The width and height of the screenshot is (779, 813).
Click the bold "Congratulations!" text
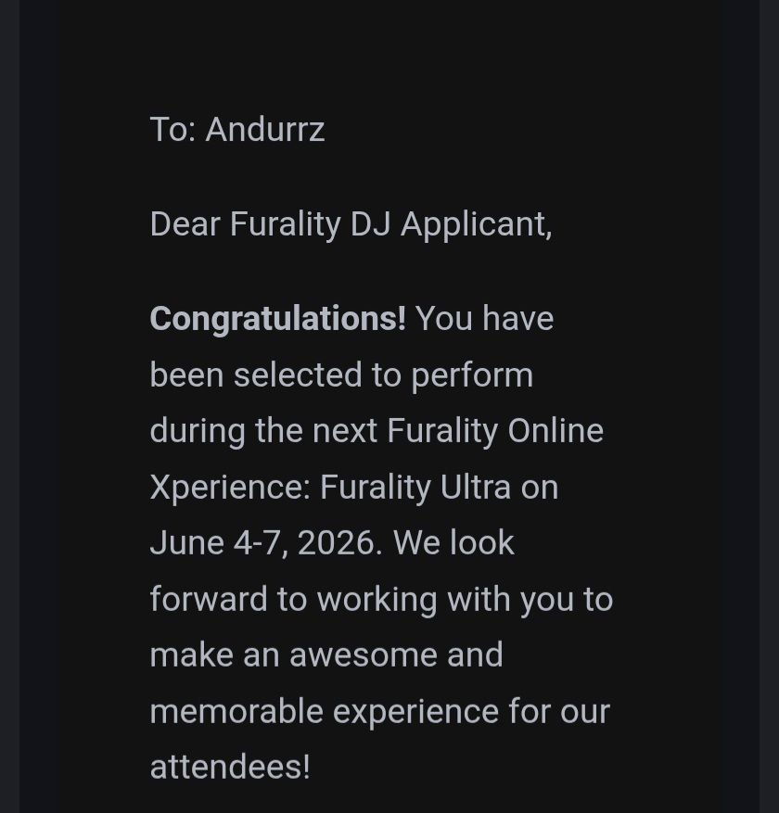[x=278, y=319]
